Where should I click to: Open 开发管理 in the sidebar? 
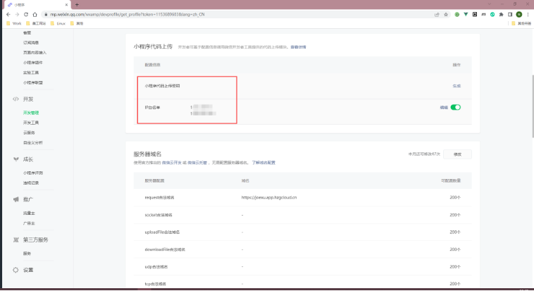point(31,113)
